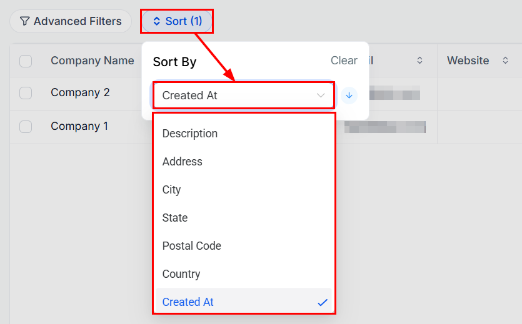This screenshot has width=522, height=324.
Task: Select Description from the sort options
Action: tap(190, 134)
